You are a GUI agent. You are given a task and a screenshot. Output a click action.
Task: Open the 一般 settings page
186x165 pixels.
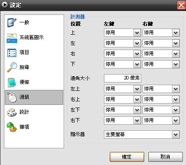click(34, 23)
